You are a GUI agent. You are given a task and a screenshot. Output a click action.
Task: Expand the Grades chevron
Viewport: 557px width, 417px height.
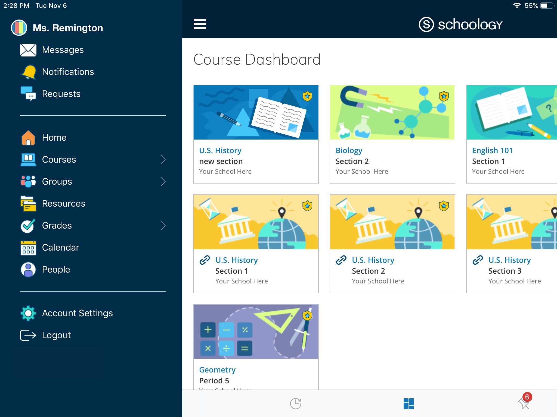pyautogui.click(x=163, y=226)
